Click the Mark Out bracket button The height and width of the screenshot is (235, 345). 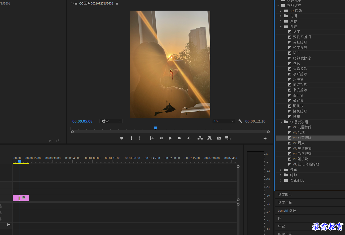click(x=140, y=138)
